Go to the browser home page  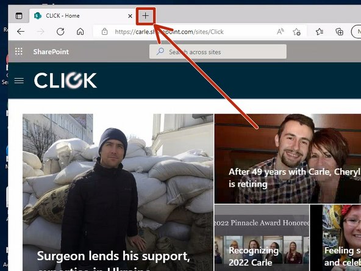pos(80,31)
